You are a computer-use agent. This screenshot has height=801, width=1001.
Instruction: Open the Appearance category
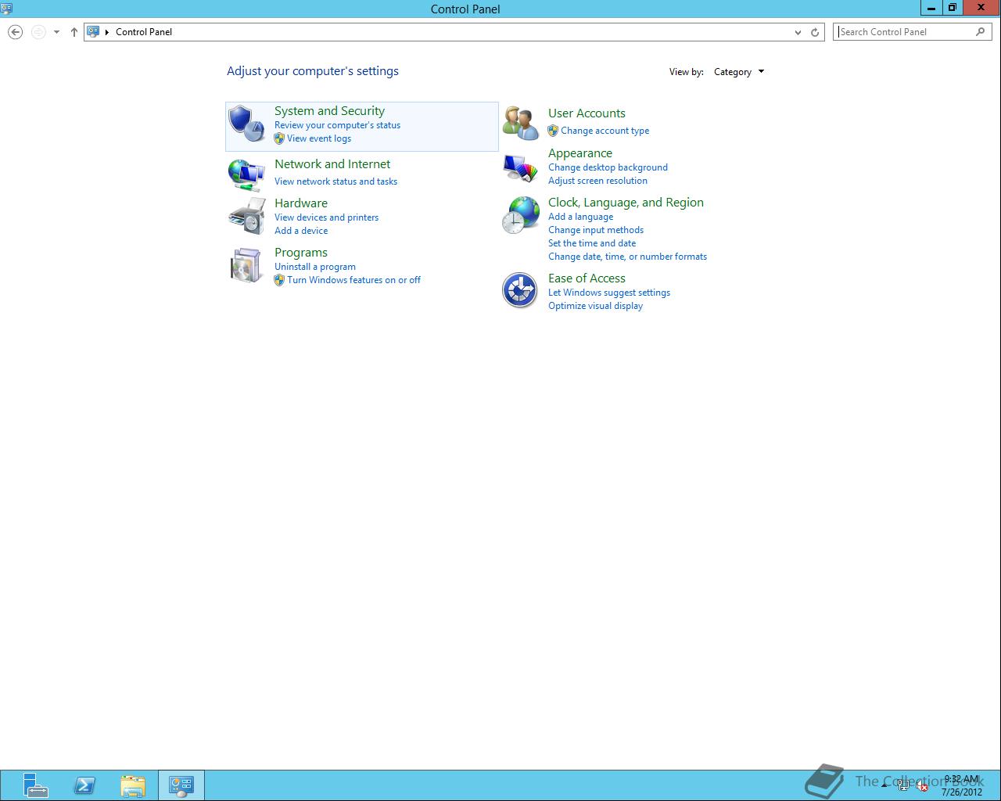coord(580,153)
